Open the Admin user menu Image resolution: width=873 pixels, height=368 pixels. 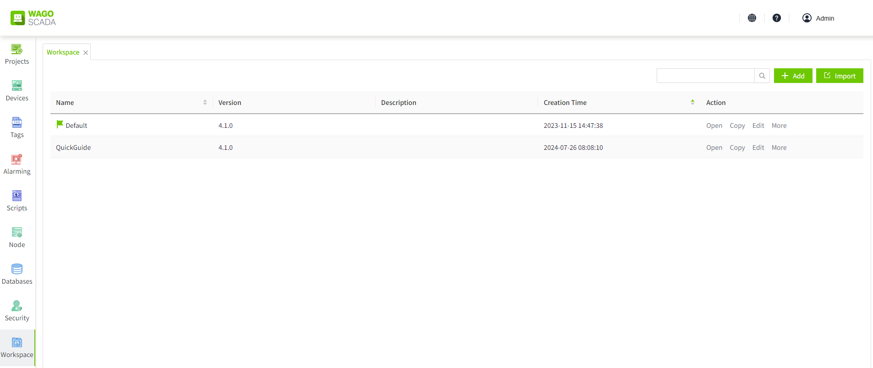[x=818, y=18]
